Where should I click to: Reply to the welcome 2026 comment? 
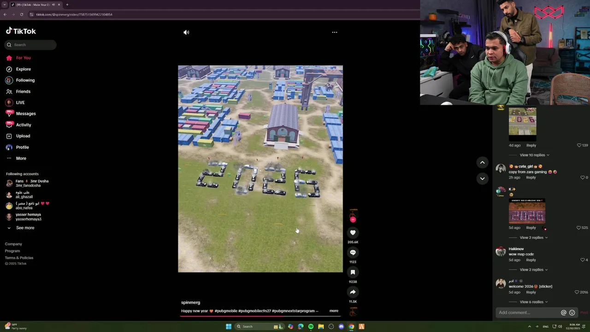coord(531,292)
